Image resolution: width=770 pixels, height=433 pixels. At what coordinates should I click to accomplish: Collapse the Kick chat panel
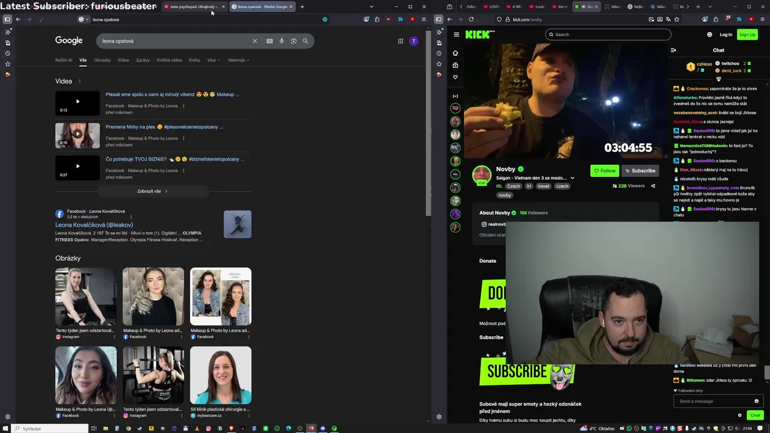pos(673,51)
